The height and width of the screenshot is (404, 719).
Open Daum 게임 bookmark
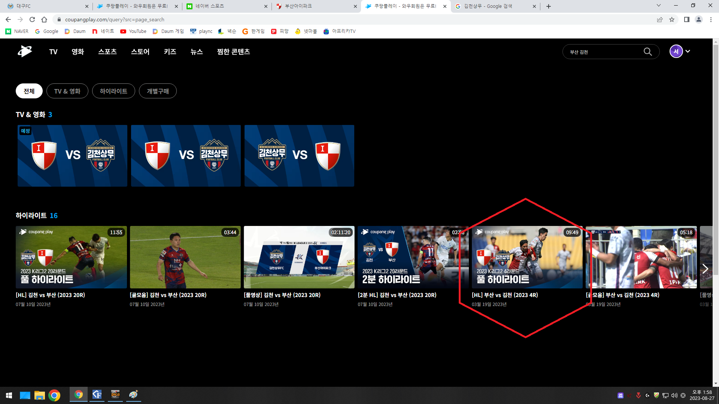pos(168,31)
